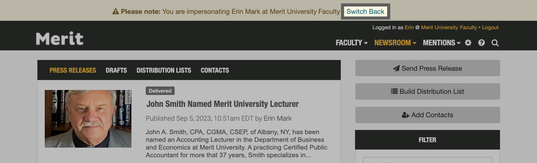Open the Merit University Faculty link

[x=449, y=28]
